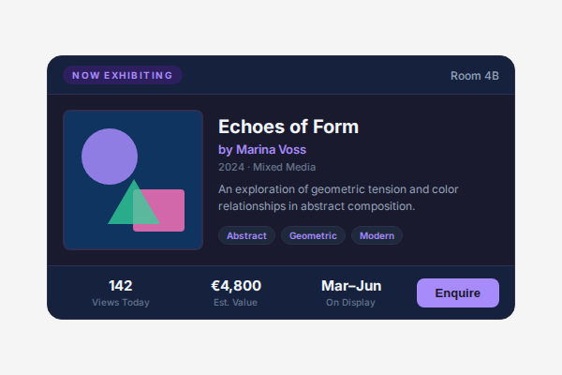Click the purple circle in the artwork
Screen dimensions: 562x375
coord(108,155)
